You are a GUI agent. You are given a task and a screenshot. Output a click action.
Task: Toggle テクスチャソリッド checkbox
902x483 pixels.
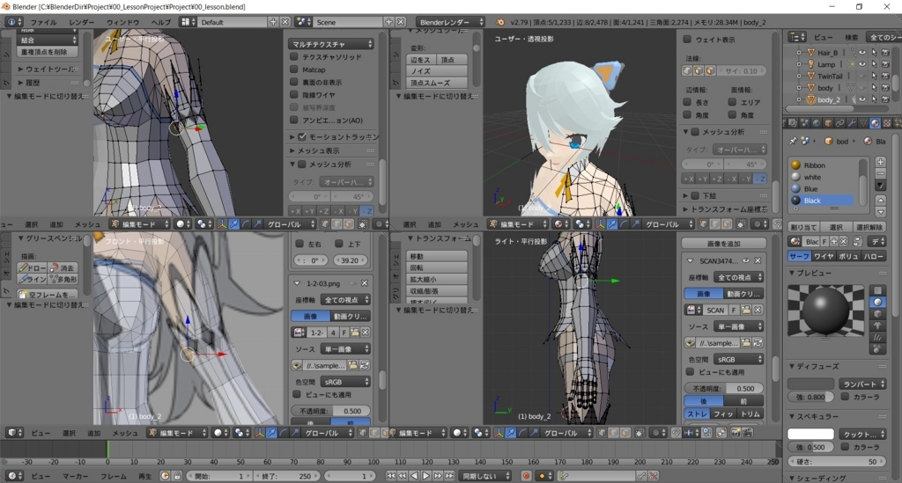click(x=294, y=57)
